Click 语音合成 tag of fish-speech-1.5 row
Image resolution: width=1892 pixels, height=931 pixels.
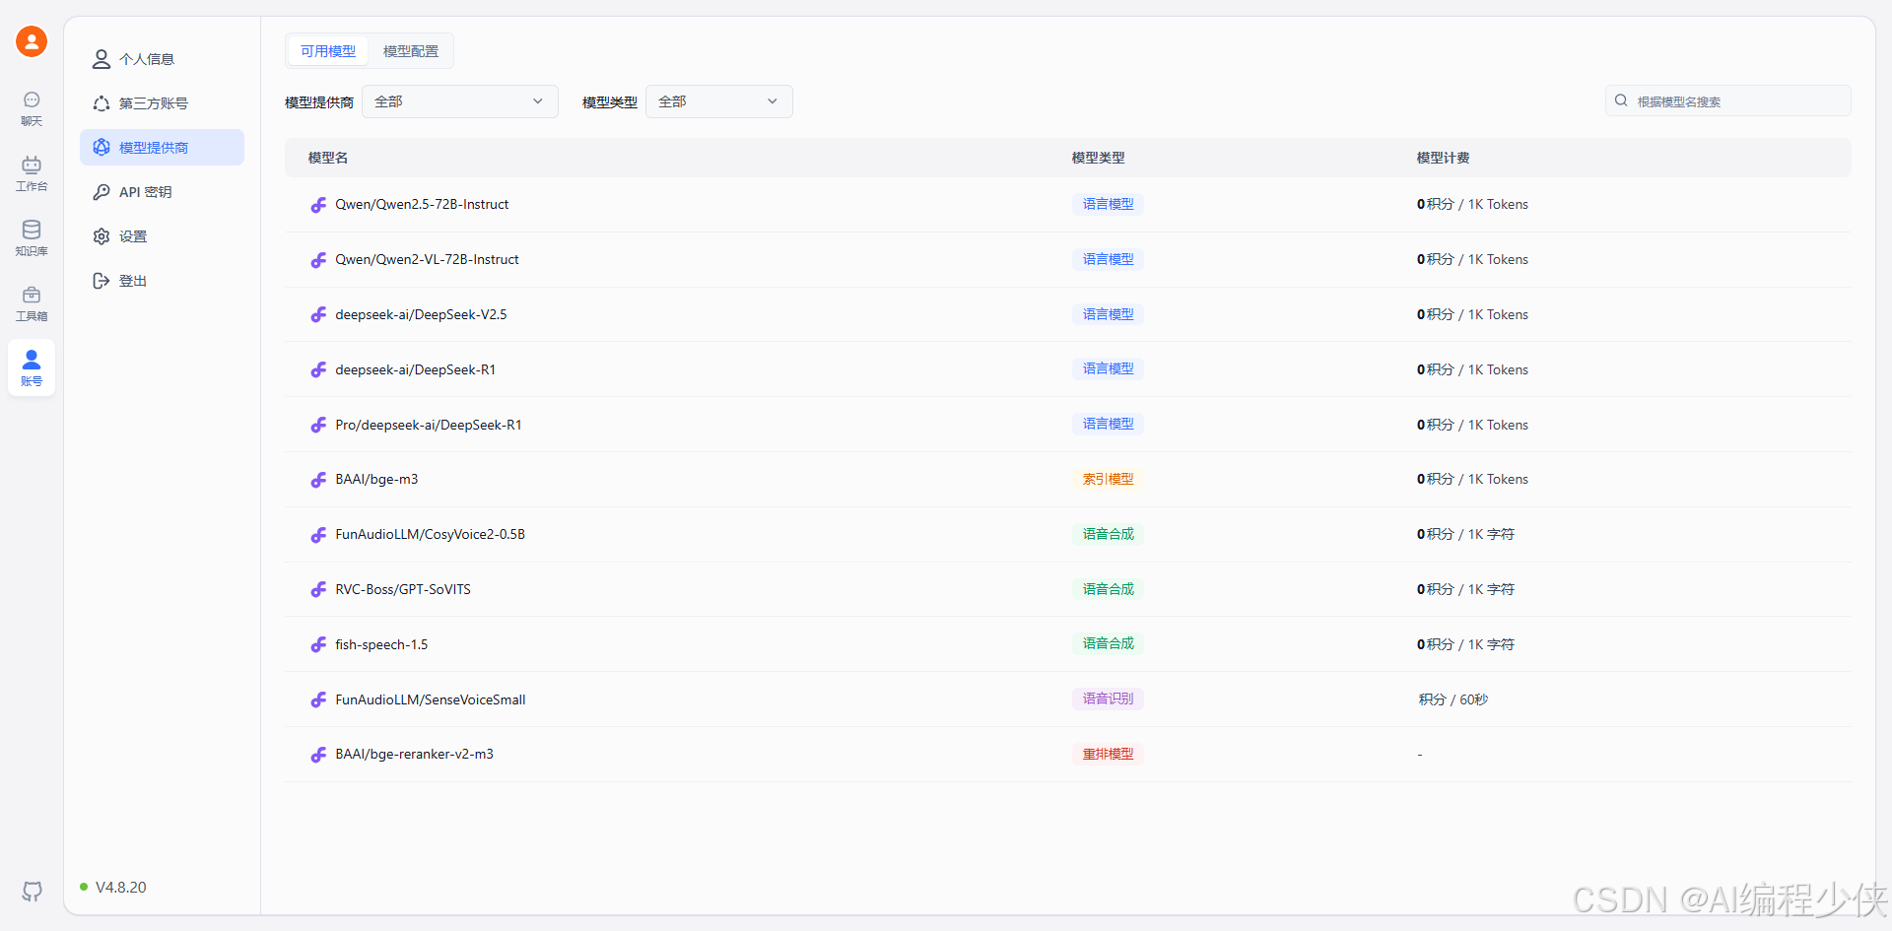1108,643
